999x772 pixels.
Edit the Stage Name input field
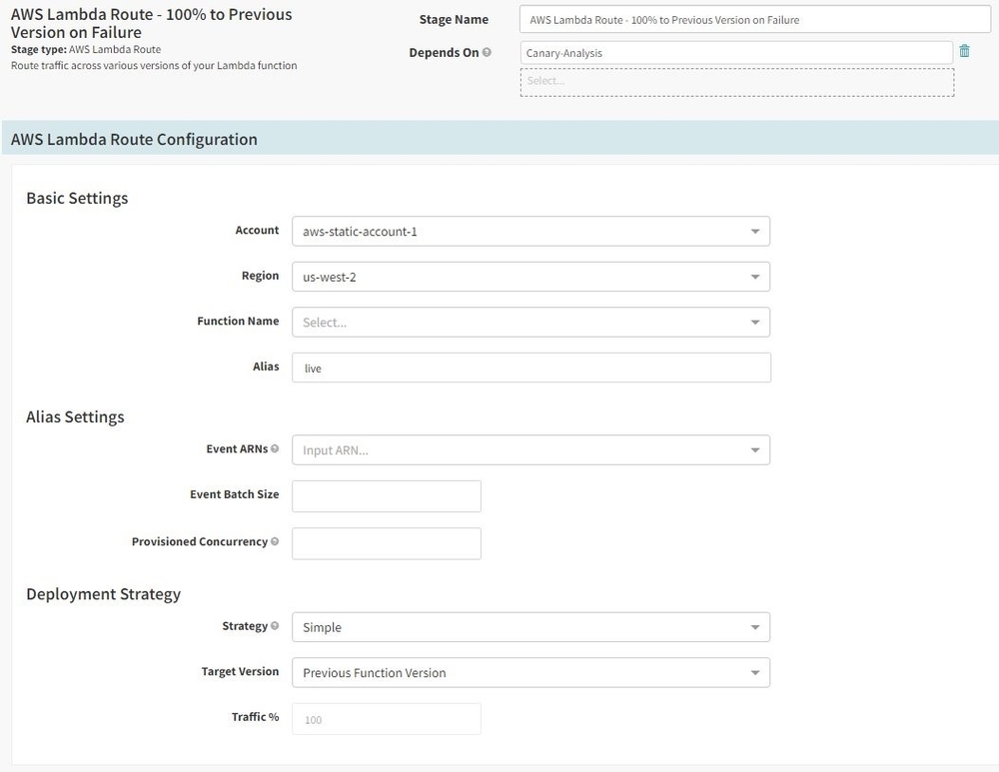[755, 19]
